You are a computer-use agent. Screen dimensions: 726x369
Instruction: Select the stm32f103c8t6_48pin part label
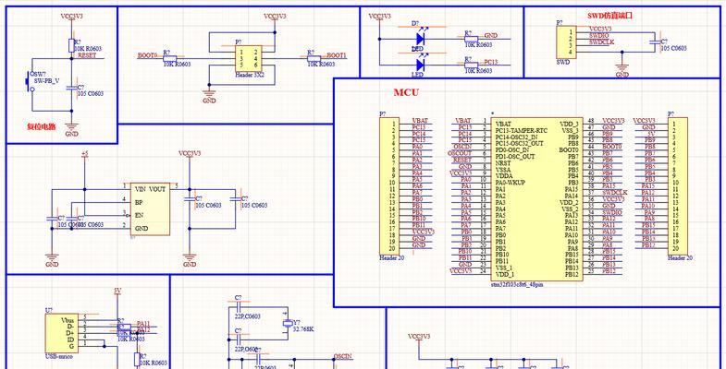(517, 285)
